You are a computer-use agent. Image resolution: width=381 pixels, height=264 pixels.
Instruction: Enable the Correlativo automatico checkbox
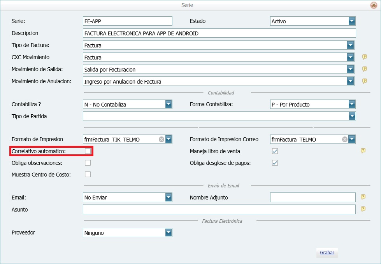[x=88, y=151]
